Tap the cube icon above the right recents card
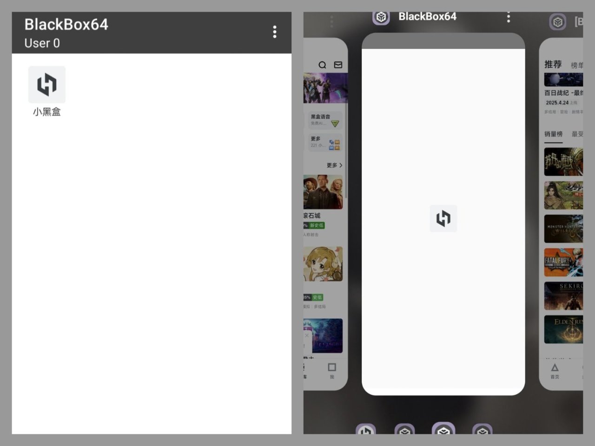Viewport: 595px width, 446px height. click(558, 21)
